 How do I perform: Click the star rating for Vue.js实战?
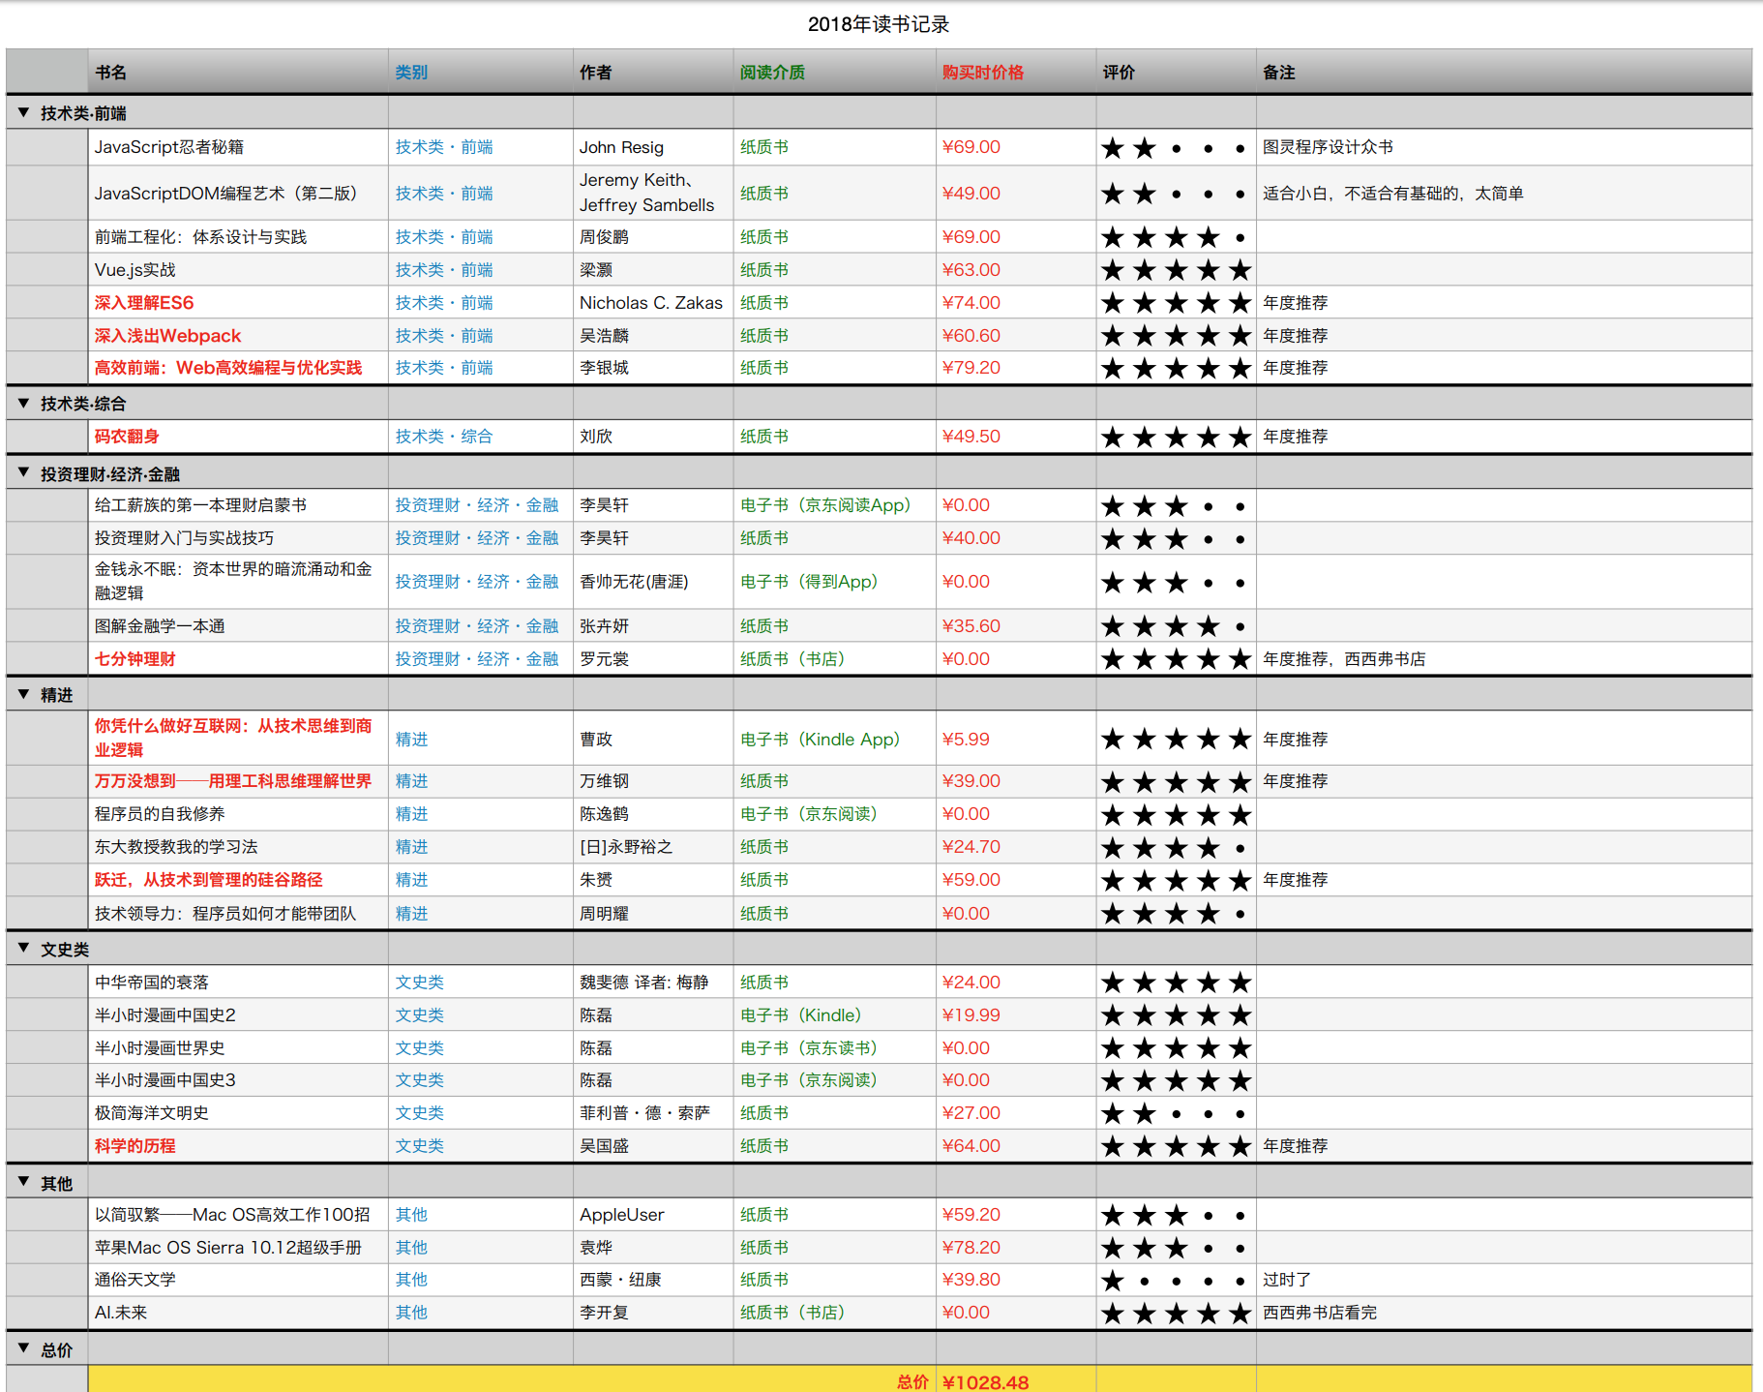point(1176,270)
